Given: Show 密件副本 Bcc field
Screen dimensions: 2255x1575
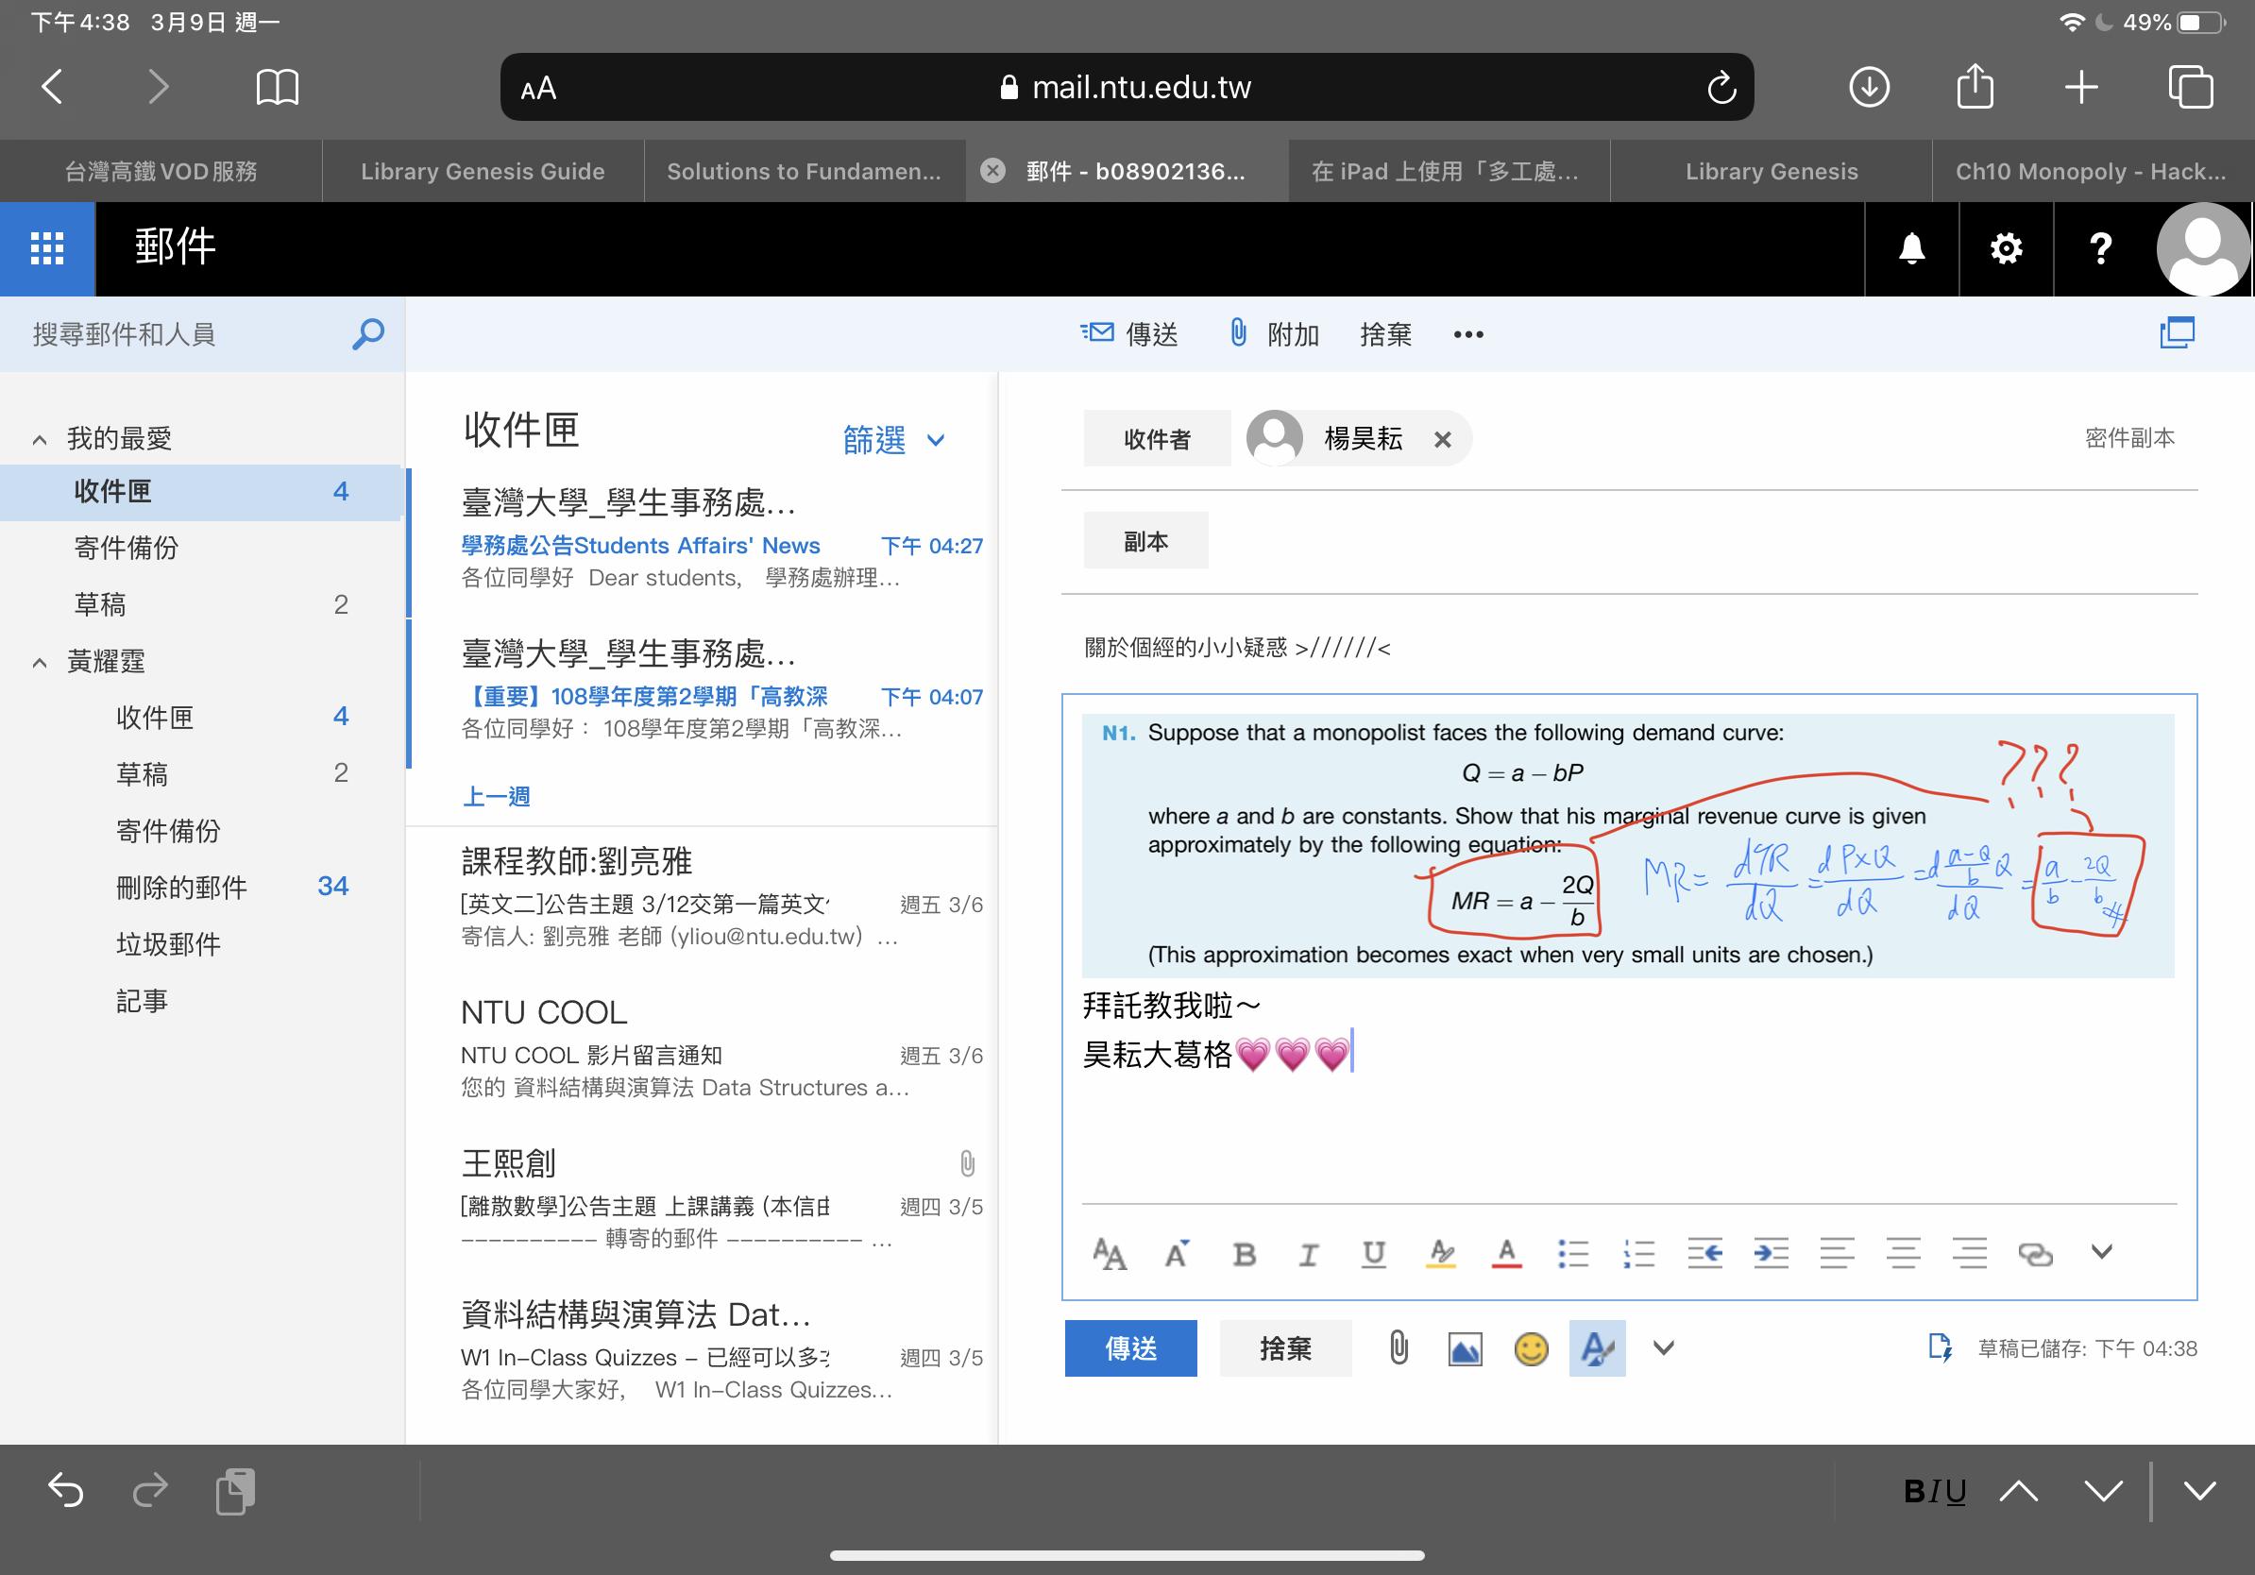Looking at the screenshot, I should (2129, 438).
